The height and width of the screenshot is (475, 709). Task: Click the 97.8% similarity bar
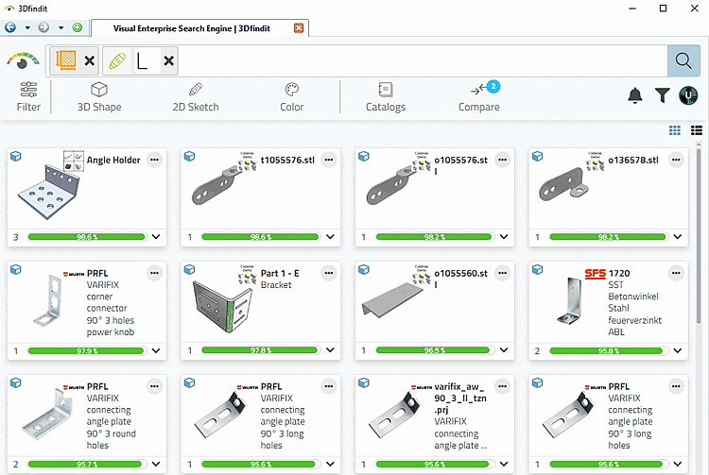261,350
